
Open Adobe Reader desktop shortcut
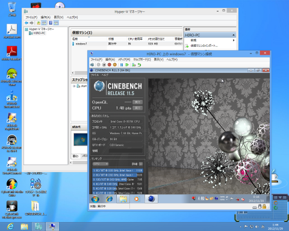point(12,53)
